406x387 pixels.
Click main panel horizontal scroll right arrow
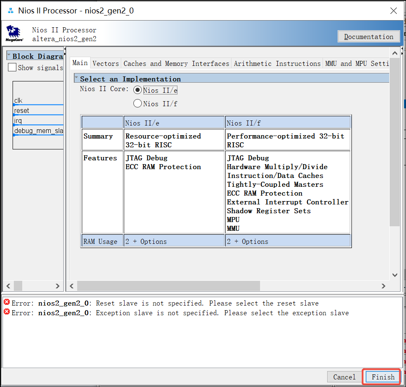[383, 286]
